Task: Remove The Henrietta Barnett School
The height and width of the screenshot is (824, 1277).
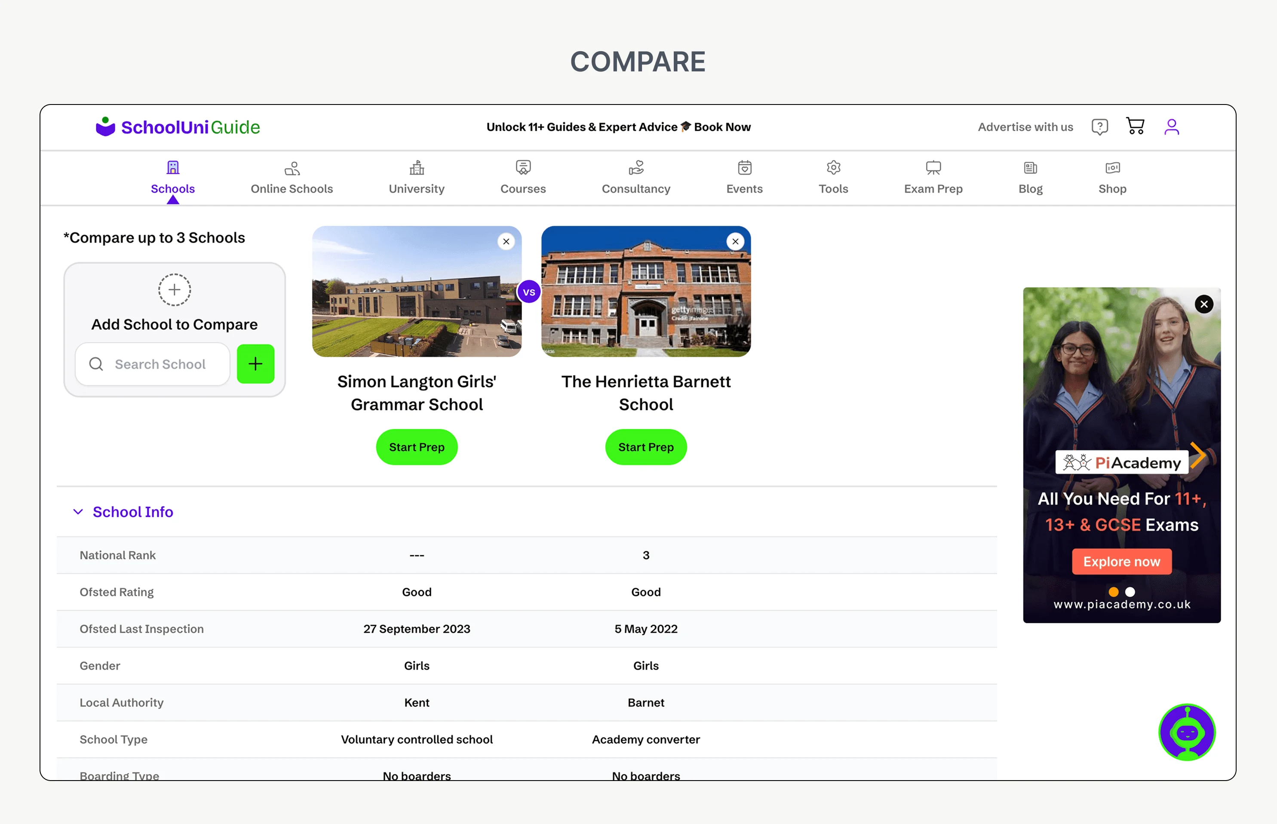Action: click(736, 241)
